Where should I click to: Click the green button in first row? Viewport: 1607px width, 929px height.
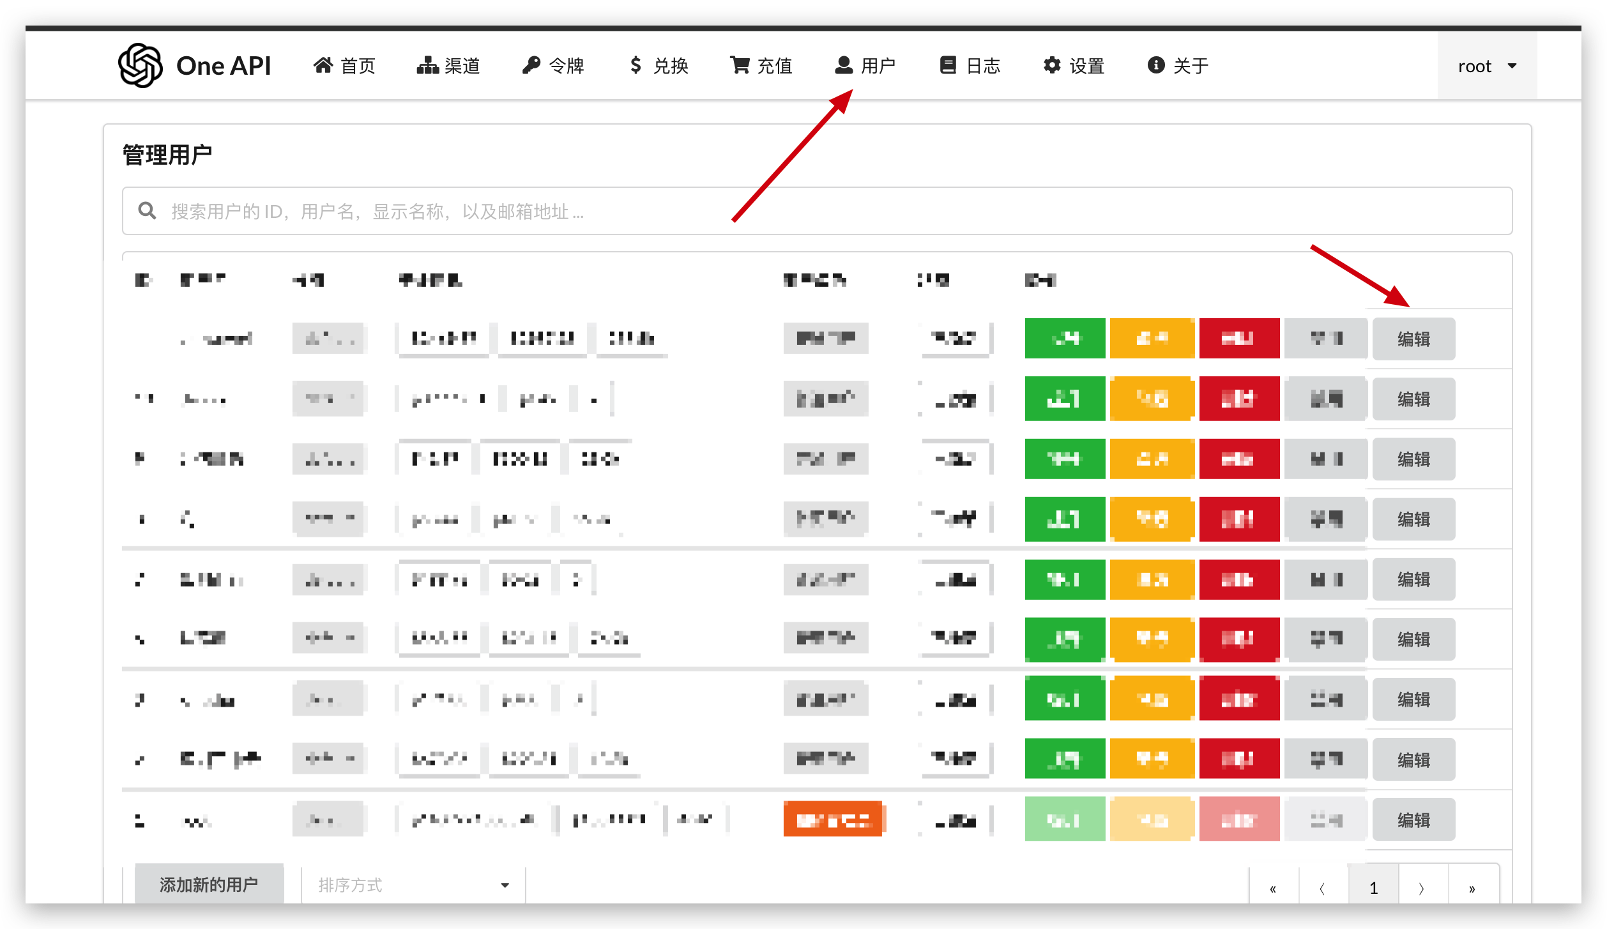pos(1065,338)
